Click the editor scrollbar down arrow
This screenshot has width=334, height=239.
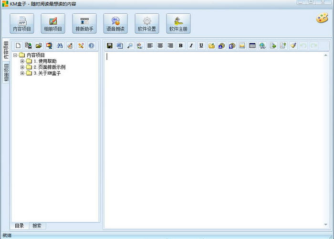(326, 224)
